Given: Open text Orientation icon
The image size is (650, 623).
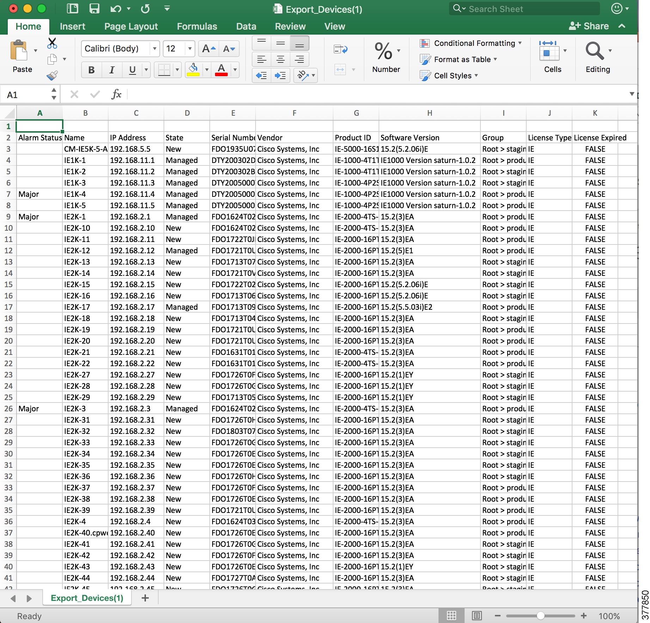Looking at the screenshot, I should pos(303,75).
